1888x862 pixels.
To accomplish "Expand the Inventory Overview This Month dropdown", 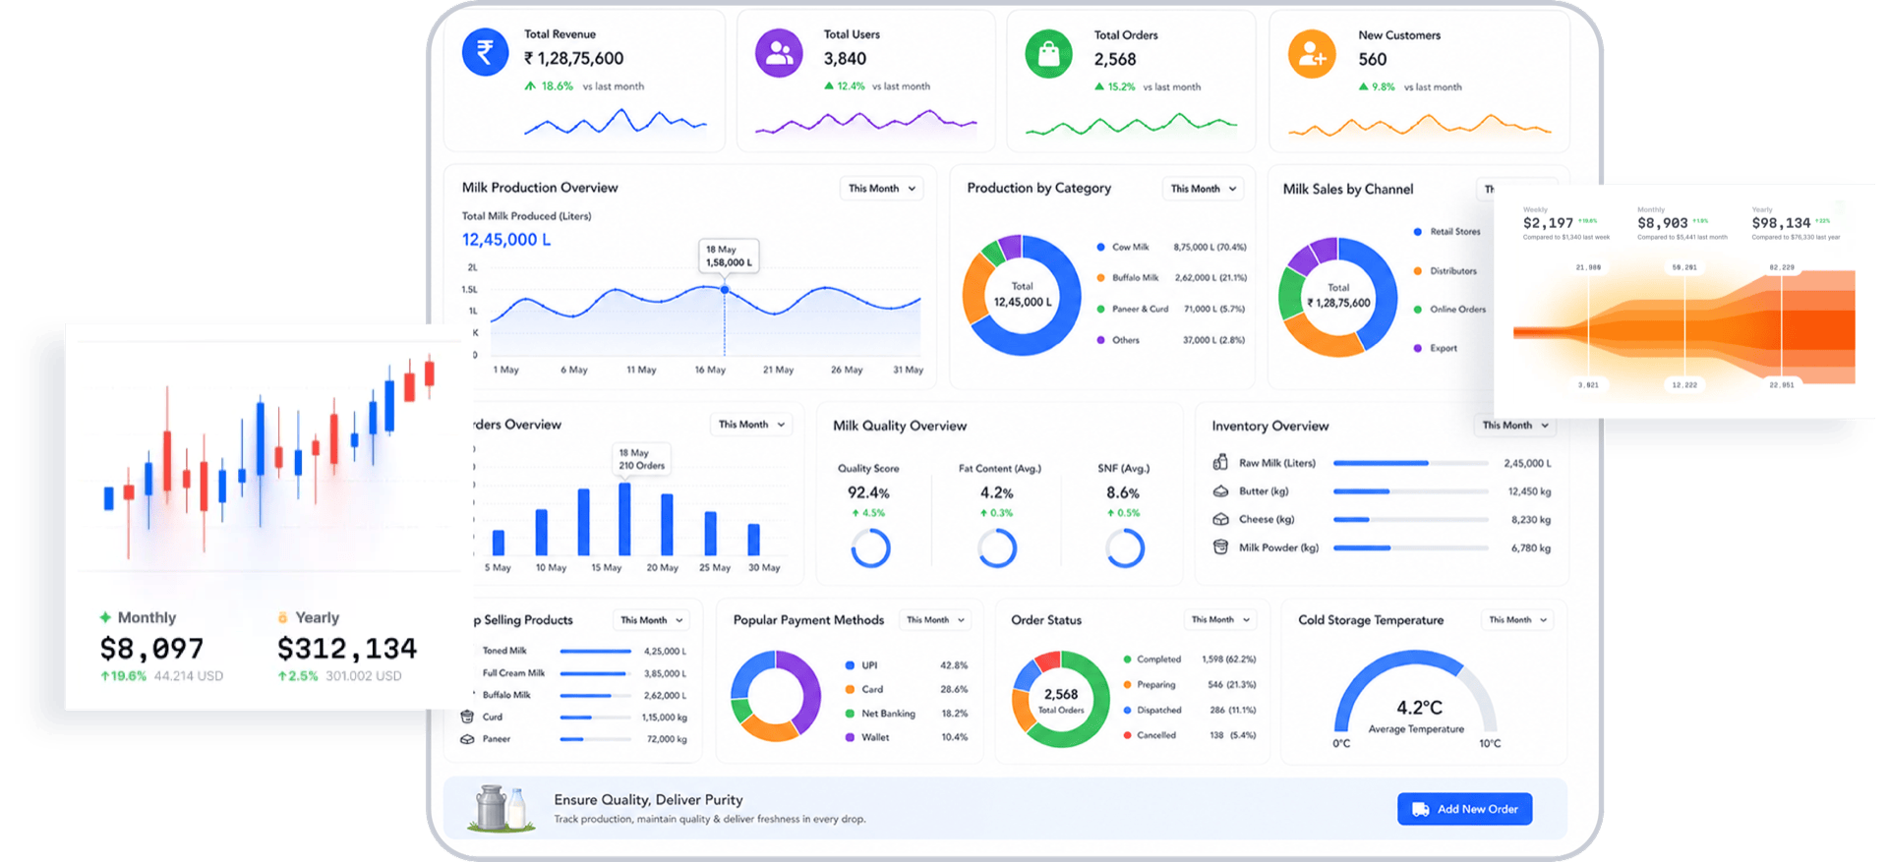I will (x=1515, y=426).
